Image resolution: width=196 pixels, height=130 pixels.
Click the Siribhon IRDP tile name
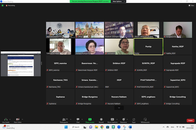coord(119,63)
